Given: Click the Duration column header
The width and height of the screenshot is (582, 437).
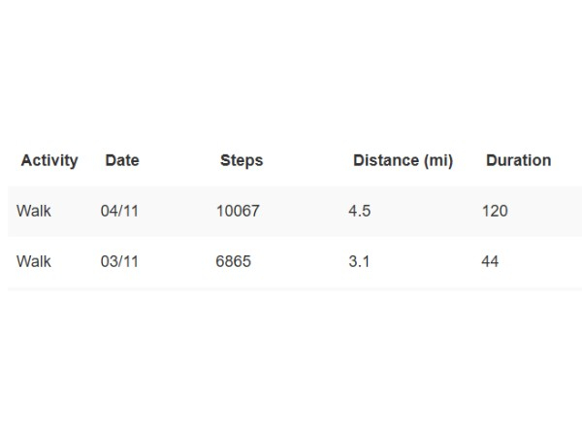Looking at the screenshot, I should pos(518,161).
